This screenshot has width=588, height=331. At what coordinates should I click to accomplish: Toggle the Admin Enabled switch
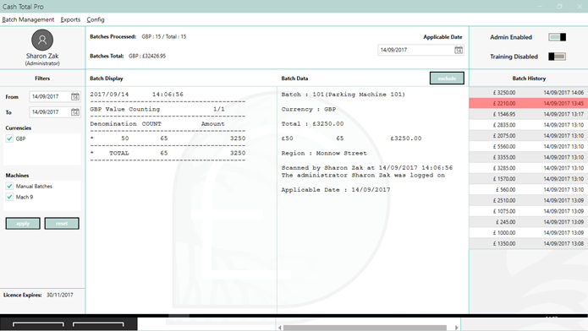(x=557, y=37)
